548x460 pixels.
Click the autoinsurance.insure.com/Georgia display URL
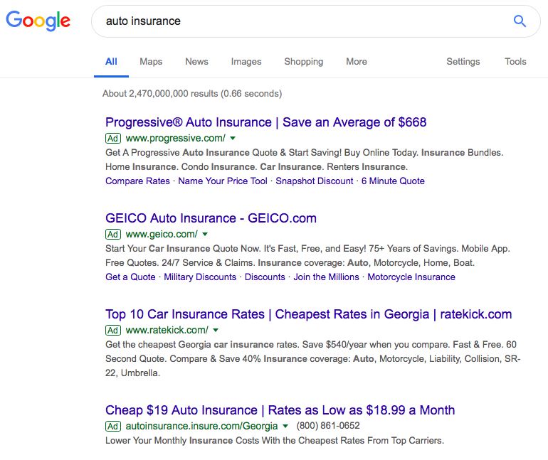tap(201, 426)
